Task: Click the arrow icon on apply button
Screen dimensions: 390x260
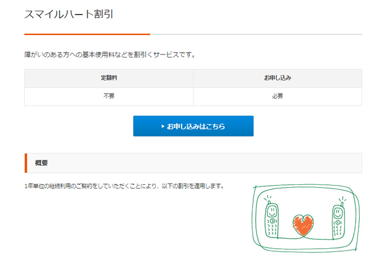Action: coord(163,126)
